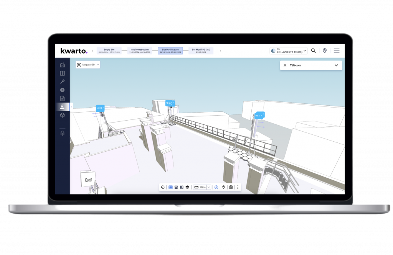The width and height of the screenshot is (393, 255).
Task: Reset the view with the history icon
Action: [x=162, y=187]
